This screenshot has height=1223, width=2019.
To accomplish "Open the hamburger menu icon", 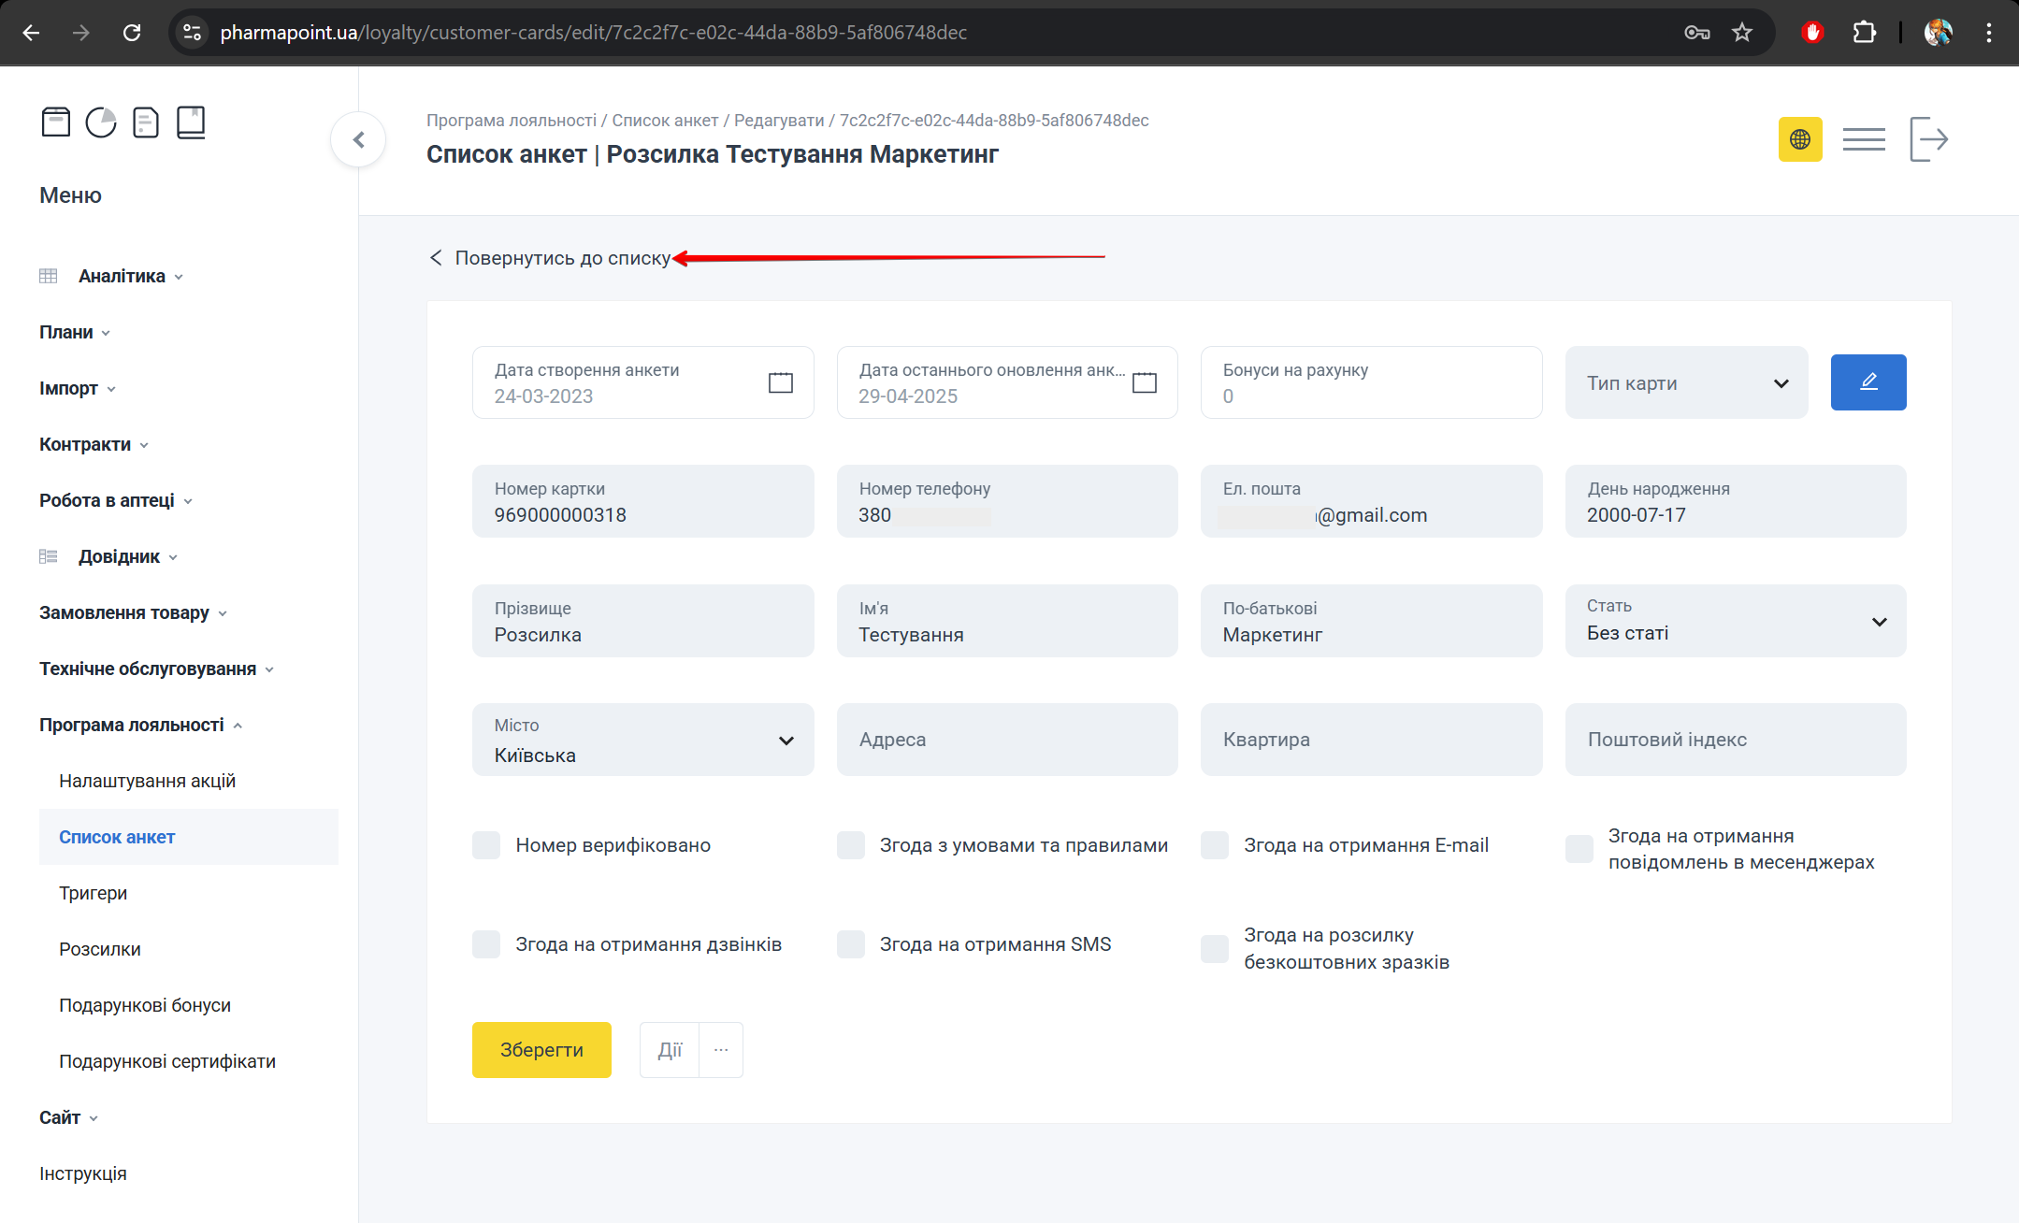I will pyautogui.click(x=1863, y=140).
